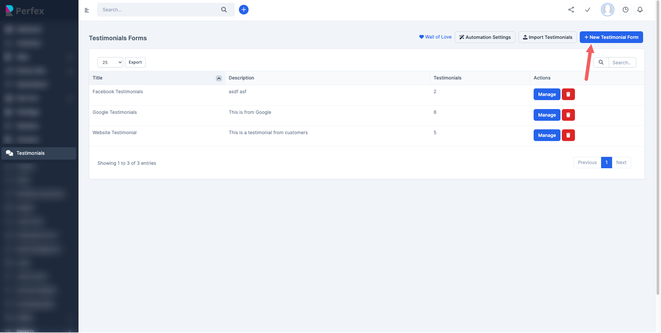Click the table search input field

point(622,63)
